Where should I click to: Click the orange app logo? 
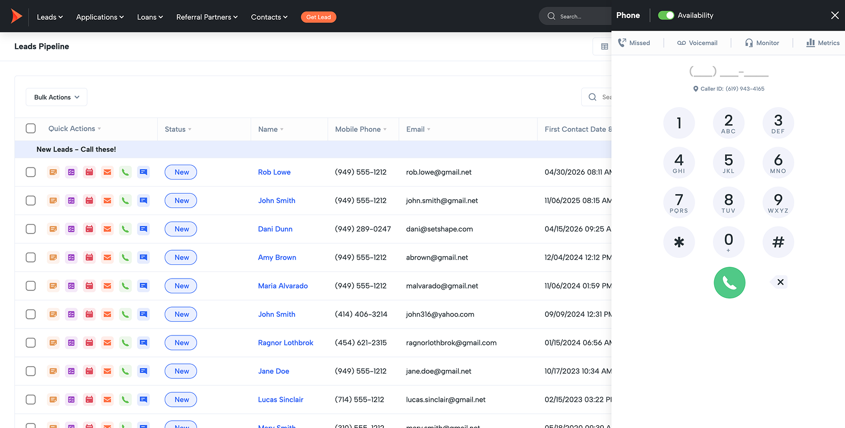16,16
